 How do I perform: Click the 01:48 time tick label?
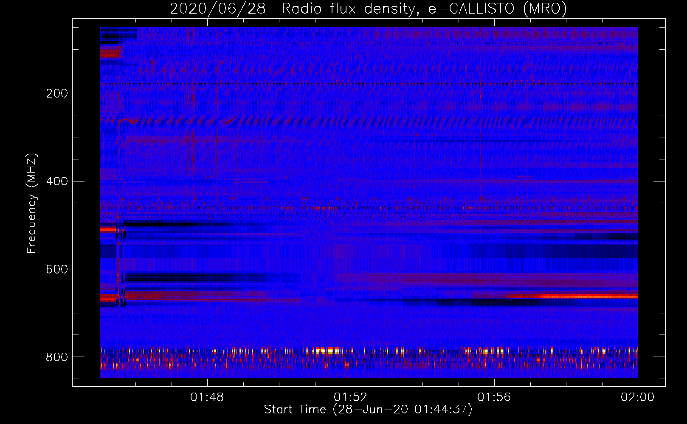(207, 397)
